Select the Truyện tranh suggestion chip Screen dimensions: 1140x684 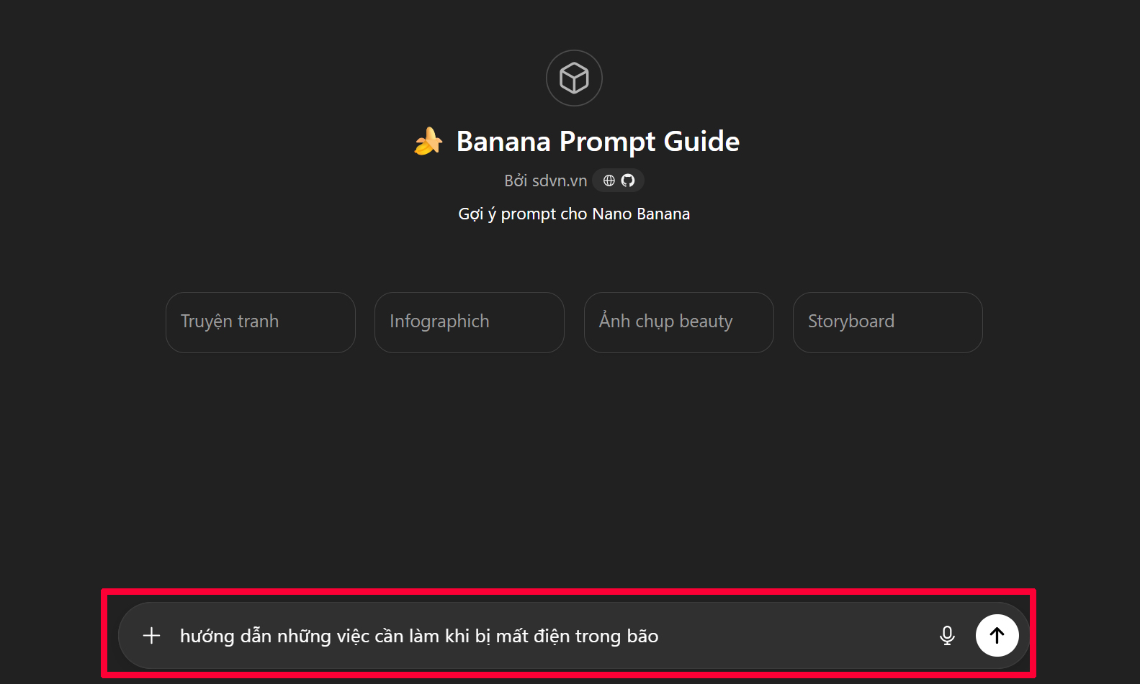tap(260, 322)
